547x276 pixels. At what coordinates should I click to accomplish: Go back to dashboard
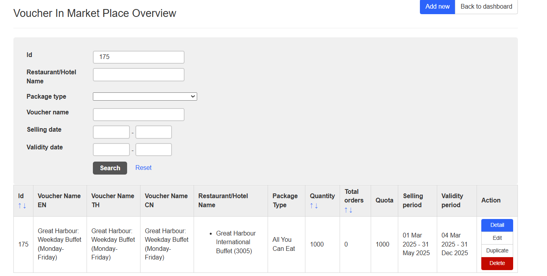point(486,7)
